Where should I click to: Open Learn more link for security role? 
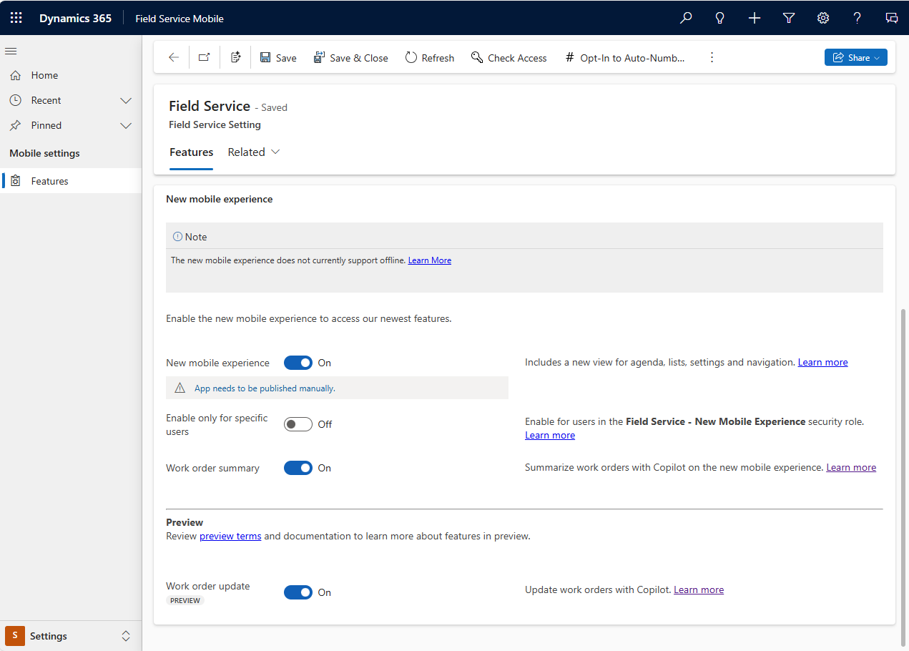point(550,436)
